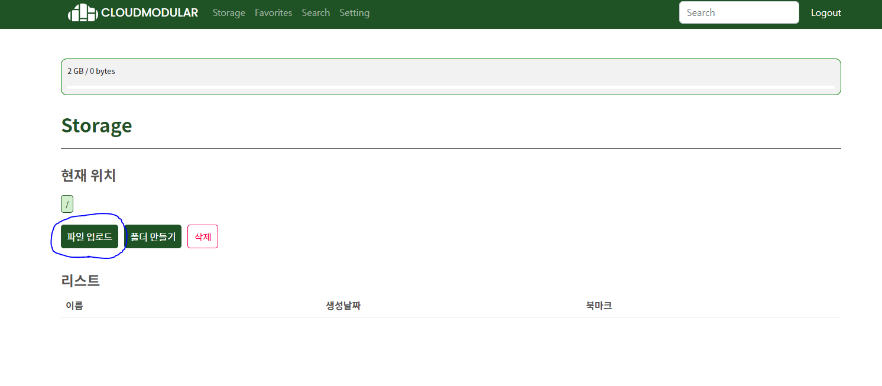The width and height of the screenshot is (882, 386).
Task: Click the 삭제 delete button
Action: pos(203,236)
